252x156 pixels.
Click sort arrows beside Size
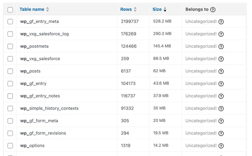tap(165, 9)
